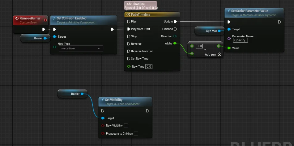Click Add pin on the subtract node
This screenshot has height=146, width=294.
coord(213,54)
